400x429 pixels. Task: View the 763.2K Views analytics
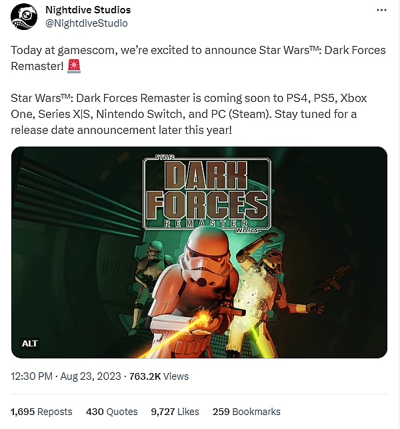coord(158,376)
